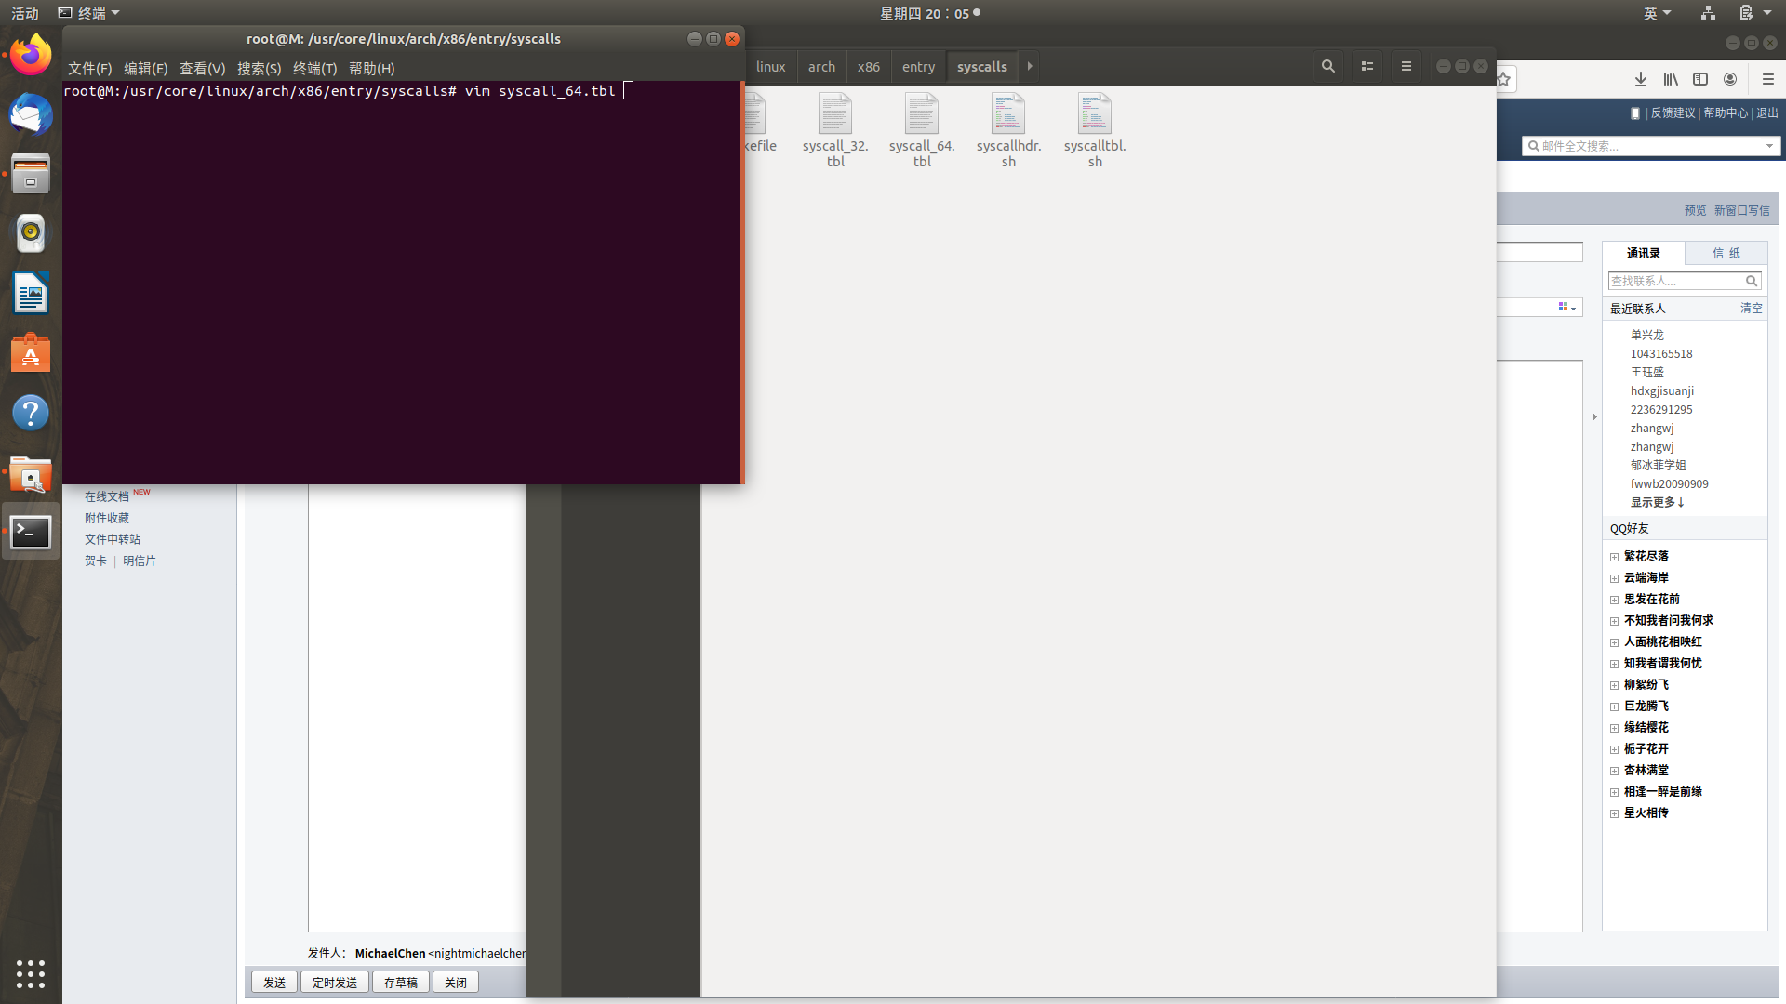This screenshot has width=1786, height=1004.
Task: Select the syscalltbl.sh file
Action: 1095,131
